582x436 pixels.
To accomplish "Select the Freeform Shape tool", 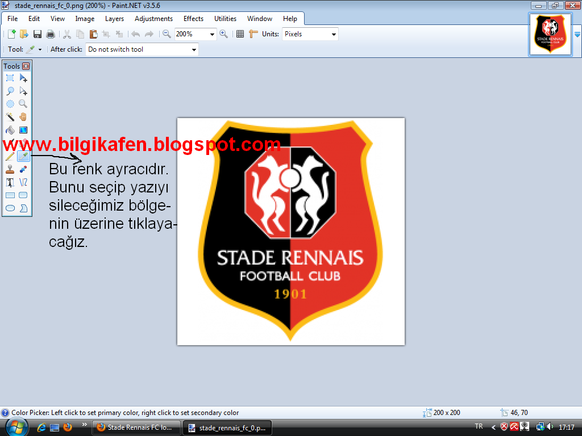I will [23, 208].
